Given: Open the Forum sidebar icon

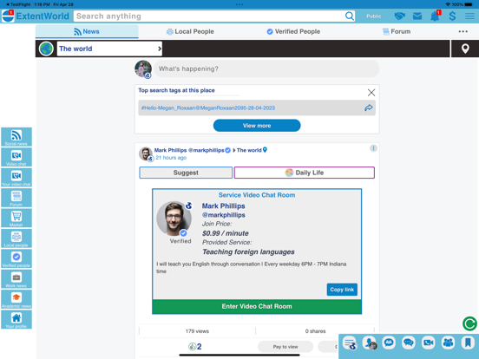Looking at the screenshot, I should 16,198.
